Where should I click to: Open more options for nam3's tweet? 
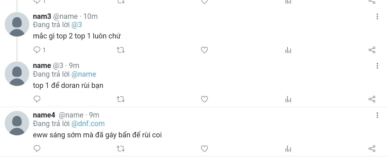tap(377, 17)
